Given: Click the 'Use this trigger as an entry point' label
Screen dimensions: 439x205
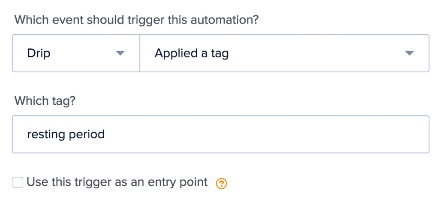Looking at the screenshot, I should (x=117, y=182).
